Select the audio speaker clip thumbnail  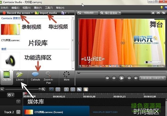(x=10, y=60)
